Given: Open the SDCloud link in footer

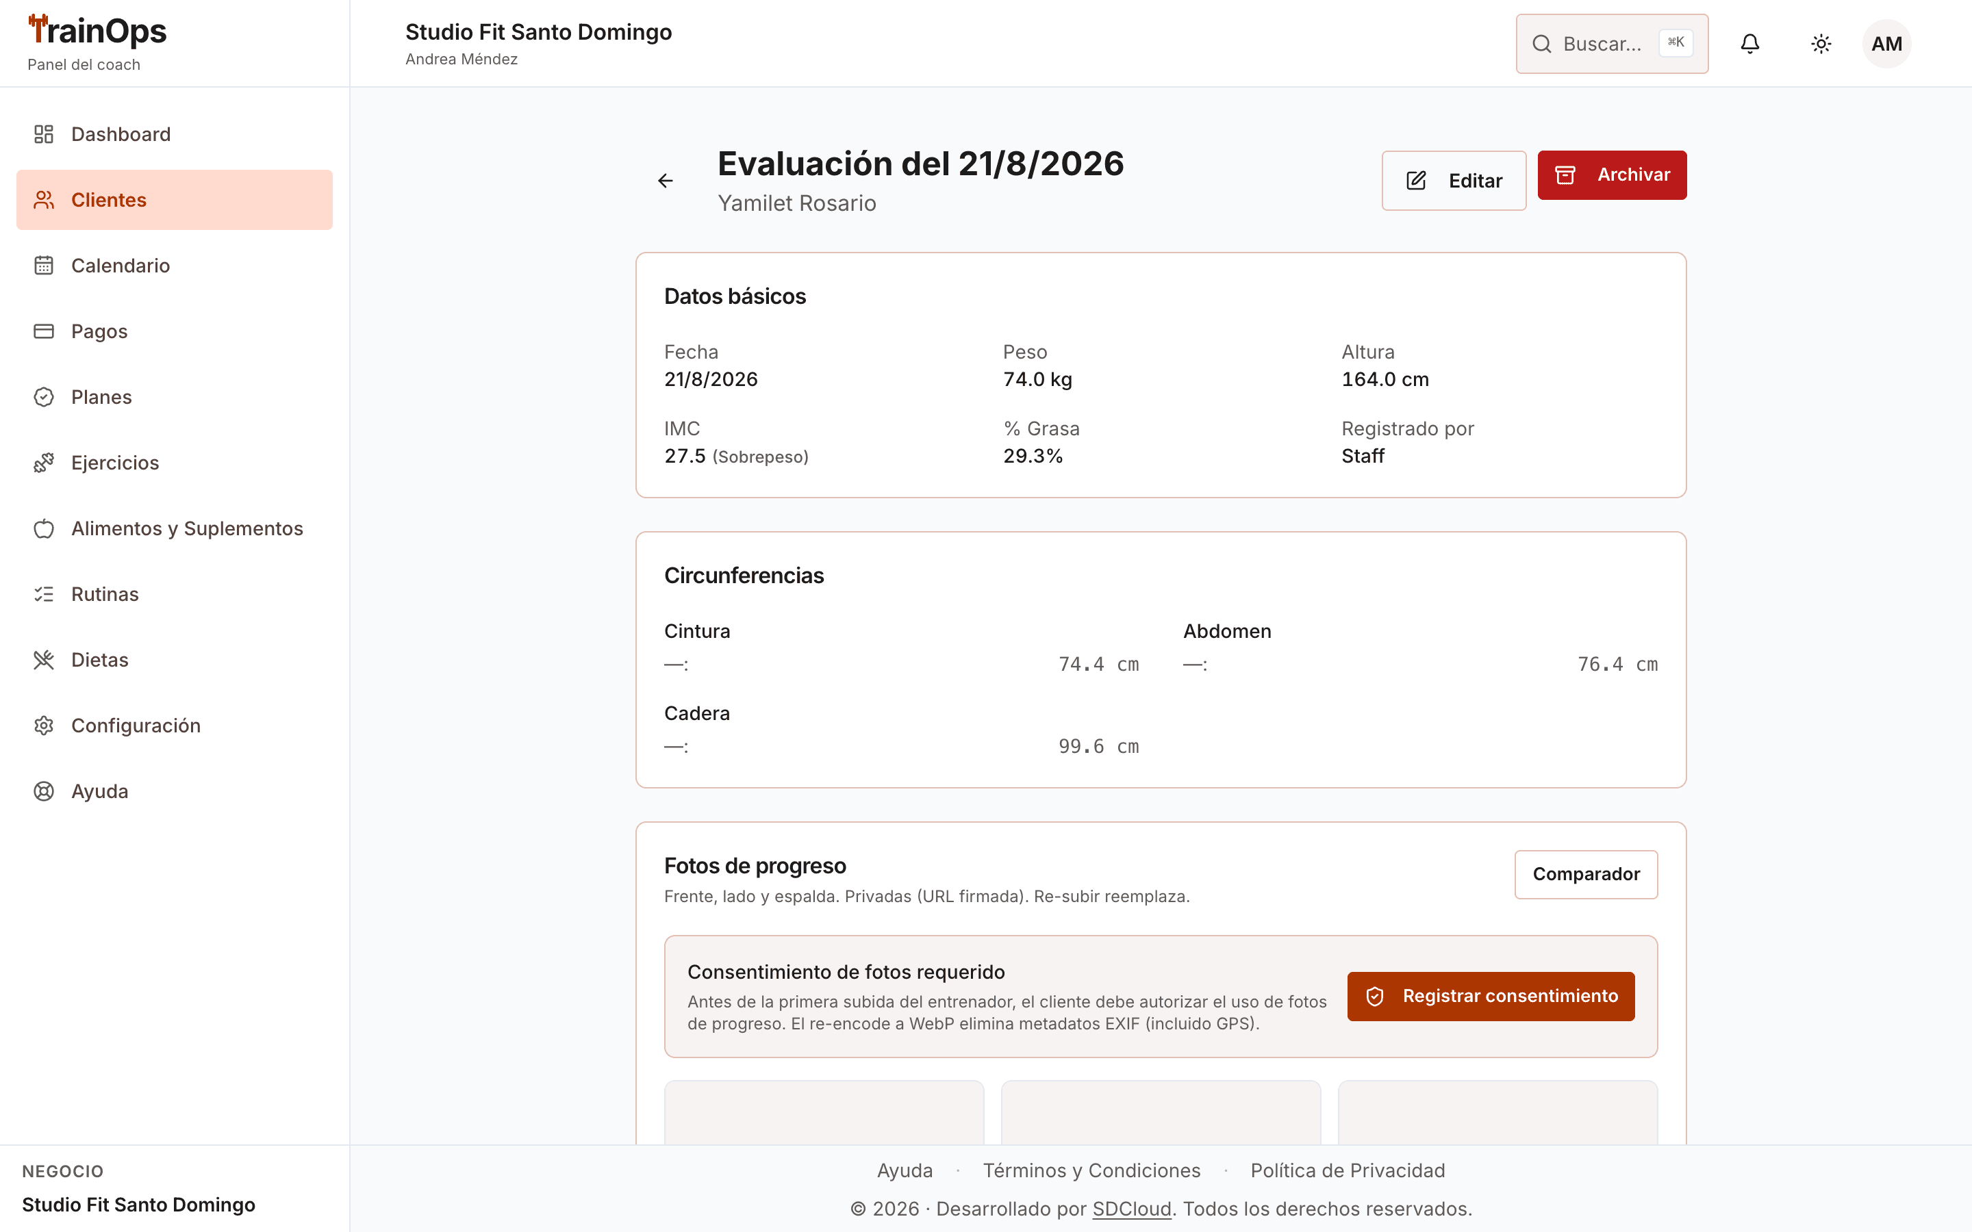Looking at the screenshot, I should pyautogui.click(x=1131, y=1208).
